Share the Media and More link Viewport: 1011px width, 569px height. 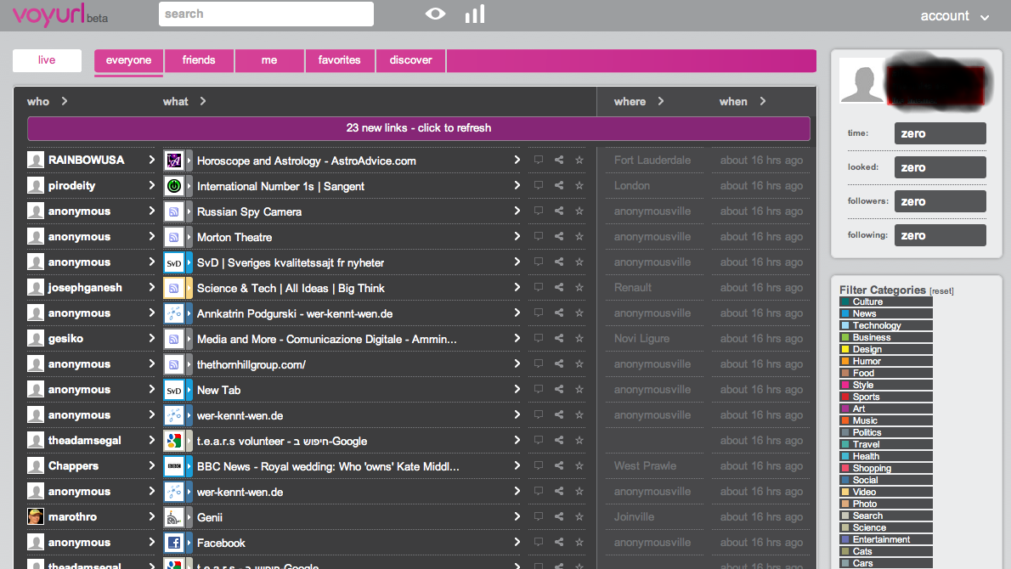point(559,338)
